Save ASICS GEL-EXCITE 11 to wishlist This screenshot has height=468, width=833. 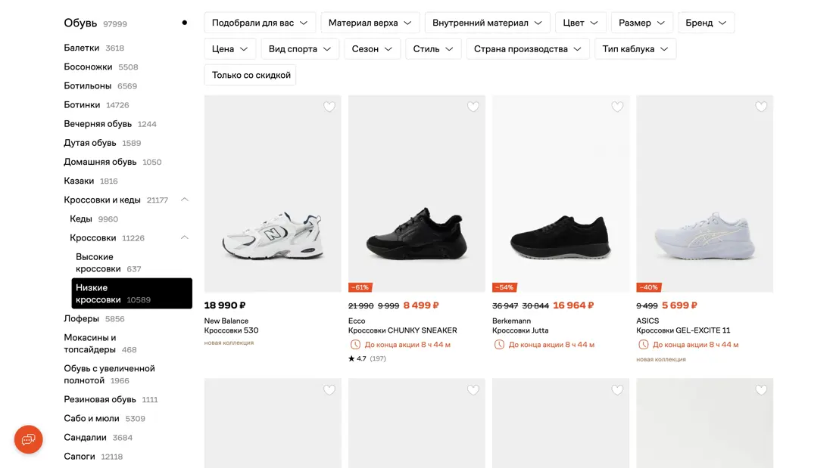tap(761, 107)
